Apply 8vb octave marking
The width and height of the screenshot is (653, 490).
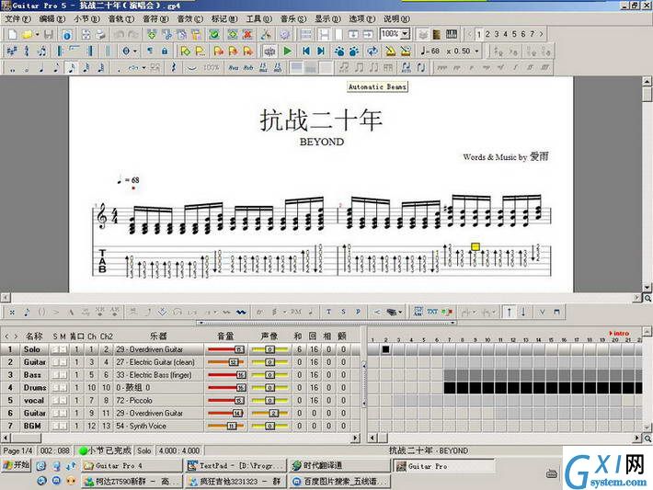[248, 67]
